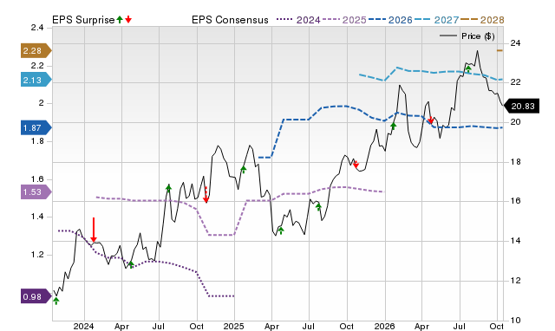Image resolution: width=555 pixels, height=331 pixels.
Task: Select the tall red surprise arrow in early 2024
Action: tap(94, 230)
